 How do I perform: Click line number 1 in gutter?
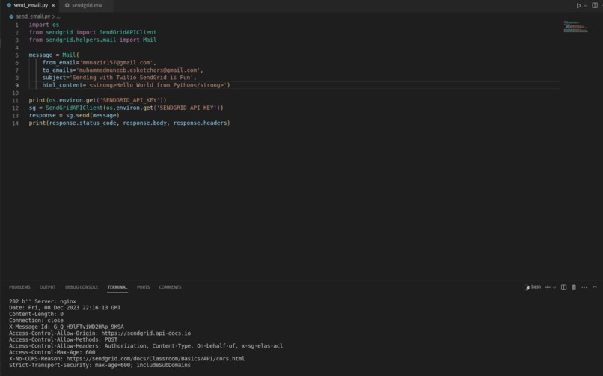coord(17,25)
